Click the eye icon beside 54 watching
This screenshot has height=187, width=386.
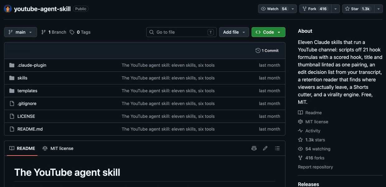(x=300, y=149)
